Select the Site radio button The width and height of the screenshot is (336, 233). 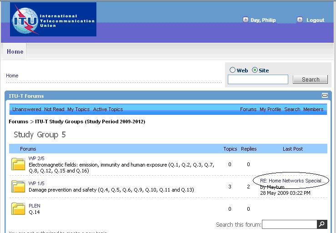(x=255, y=70)
